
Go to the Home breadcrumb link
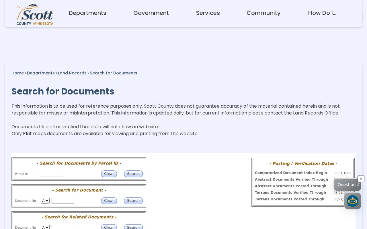click(17, 73)
